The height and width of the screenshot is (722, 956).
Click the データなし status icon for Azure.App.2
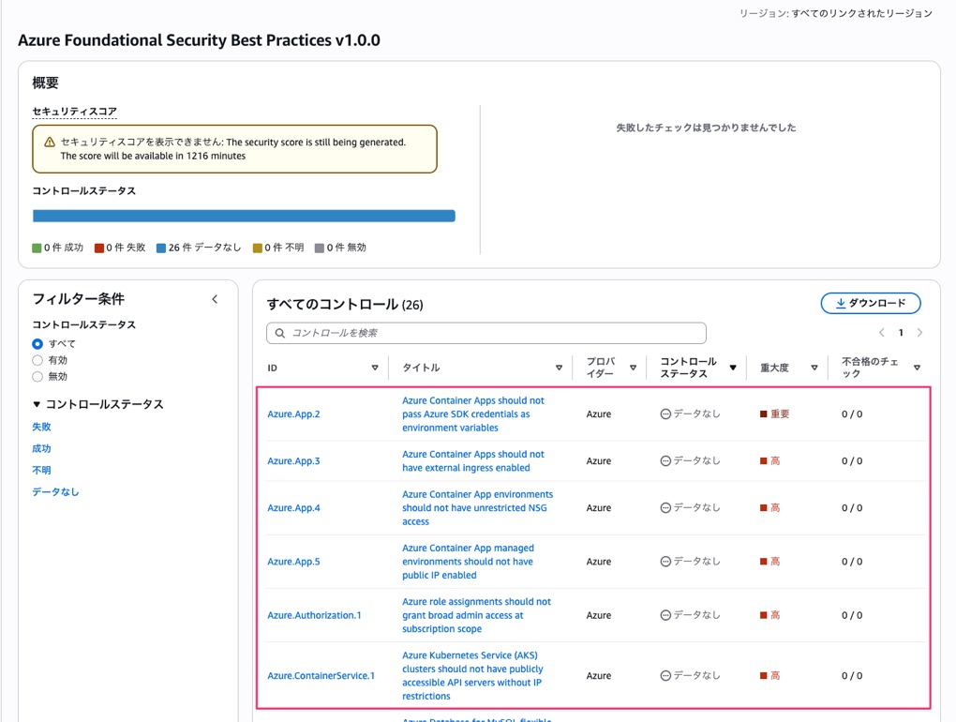(665, 414)
